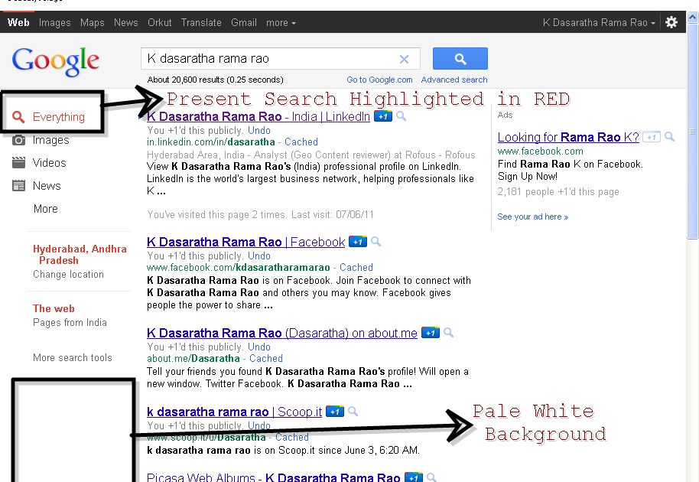699x482 pixels.
Task: Open Cached version of LinkedIn result
Action: pos(301,142)
